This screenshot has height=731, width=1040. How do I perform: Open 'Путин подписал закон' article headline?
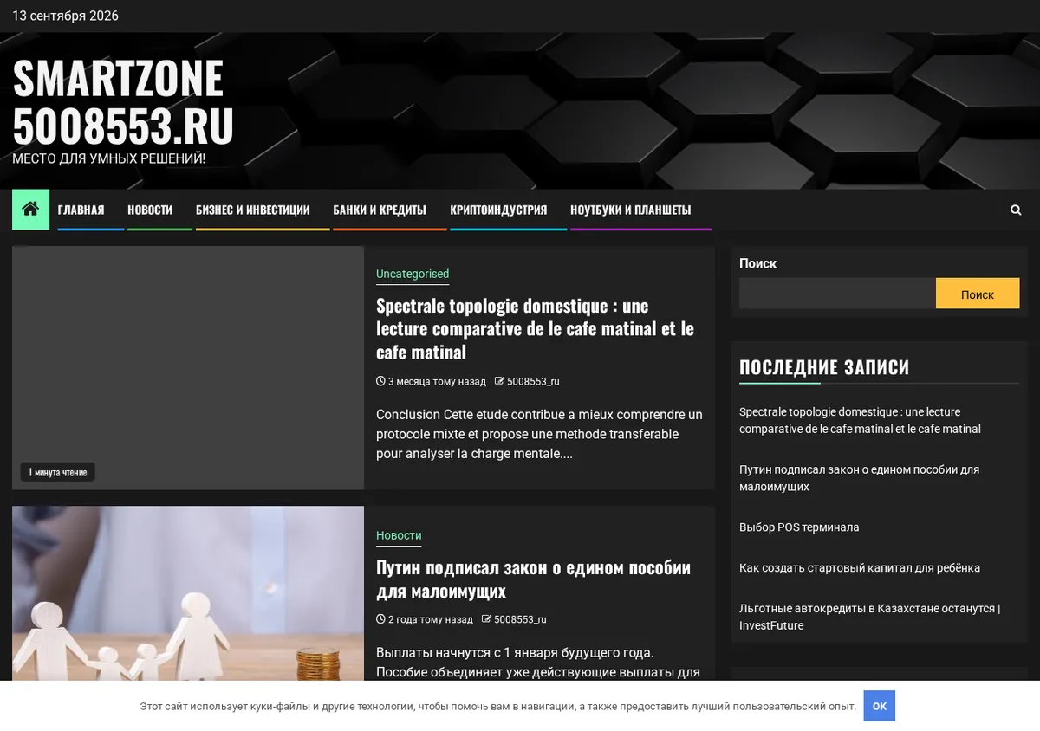click(533, 579)
